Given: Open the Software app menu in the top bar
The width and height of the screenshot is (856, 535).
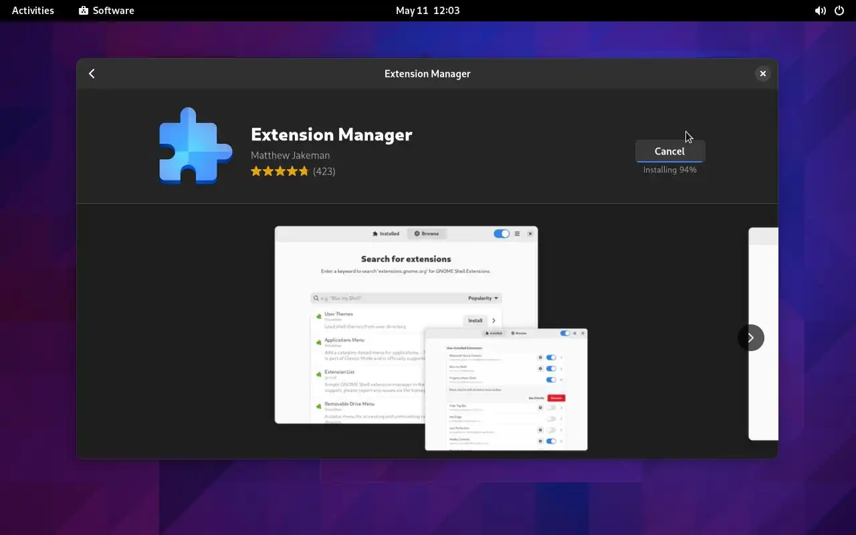Looking at the screenshot, I should [106, 11].
